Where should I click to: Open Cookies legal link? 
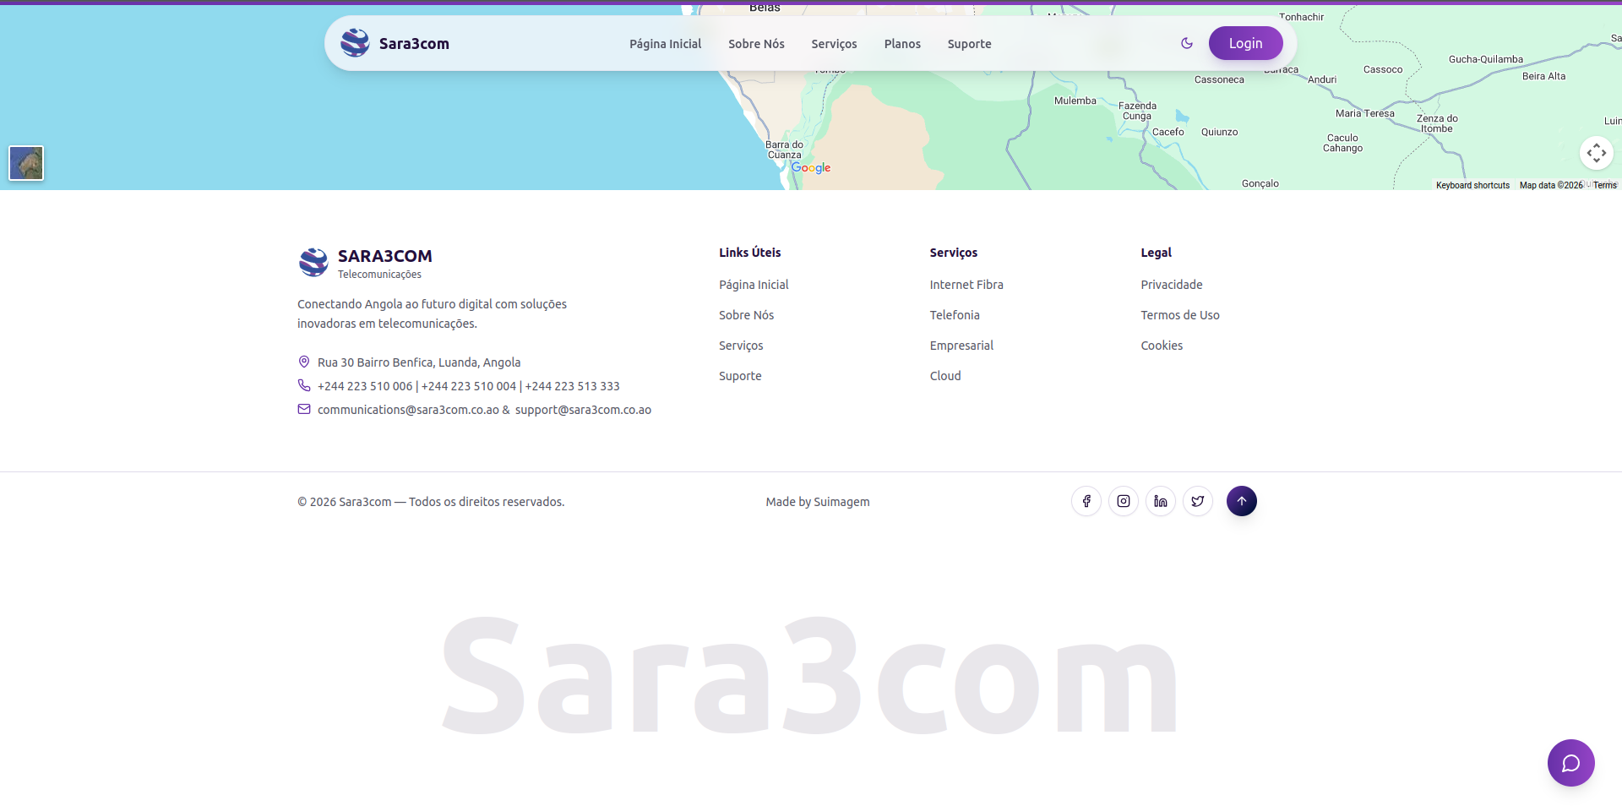[1162, 346]
